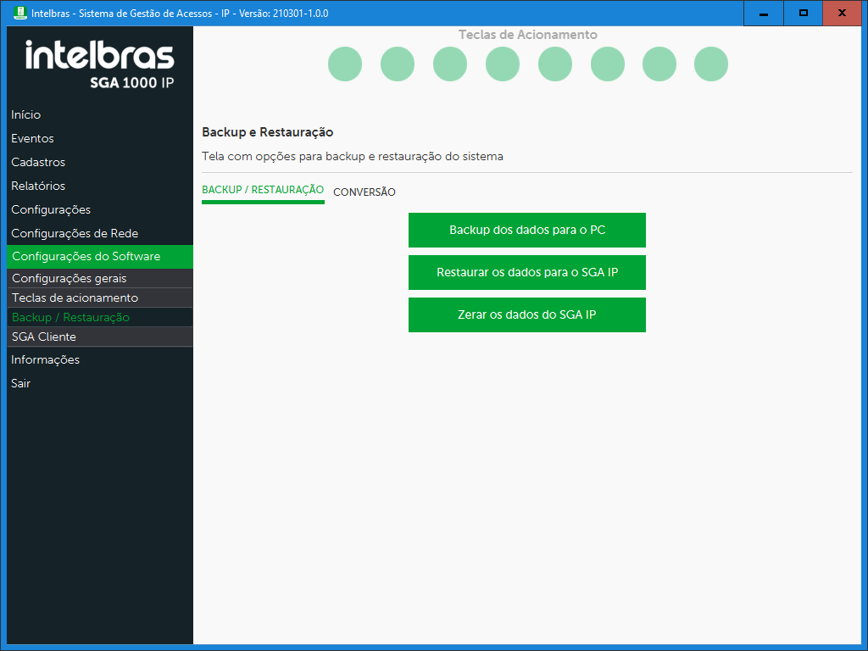
Task: Click the Intelbras SGA 1000 IP logo
Action: point(100,64)
